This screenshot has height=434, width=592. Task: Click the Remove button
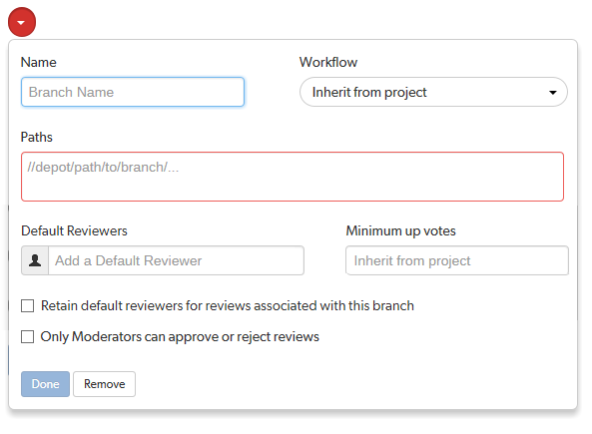coord(104,384)
